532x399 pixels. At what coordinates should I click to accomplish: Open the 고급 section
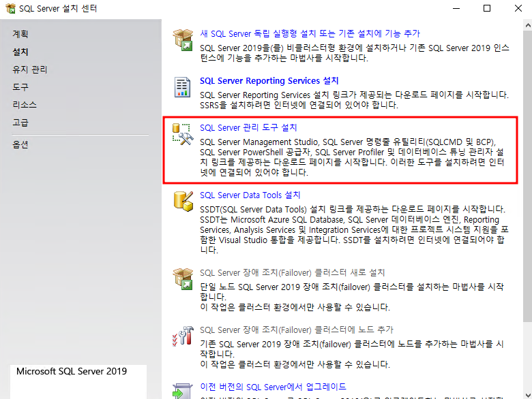(x=20, y=123)
